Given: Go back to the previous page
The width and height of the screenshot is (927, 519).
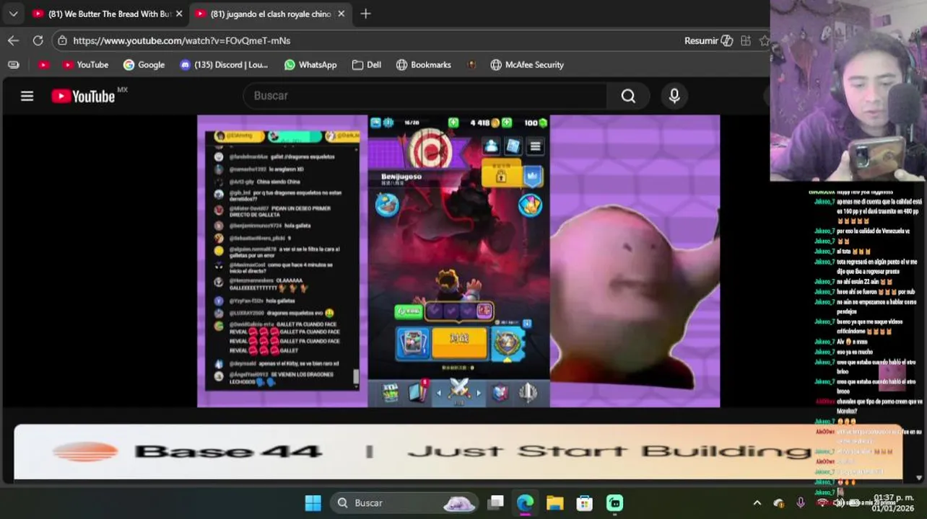Looking at the screenshot, I should pyautogui.click(x=13, y=40).
